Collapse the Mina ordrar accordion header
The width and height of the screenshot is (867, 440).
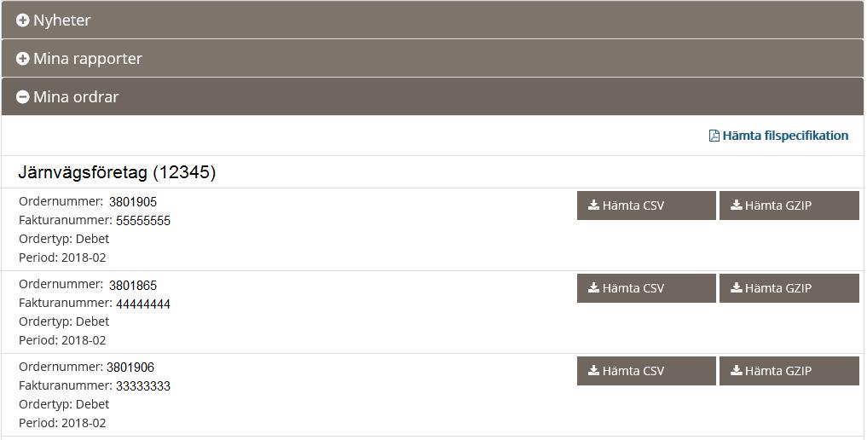pos(432,96)
